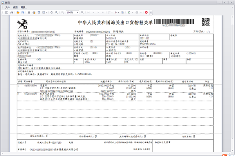Viewport: 235px width, 156px height.
Task: Go to the previous page
Action: (93, 12)
